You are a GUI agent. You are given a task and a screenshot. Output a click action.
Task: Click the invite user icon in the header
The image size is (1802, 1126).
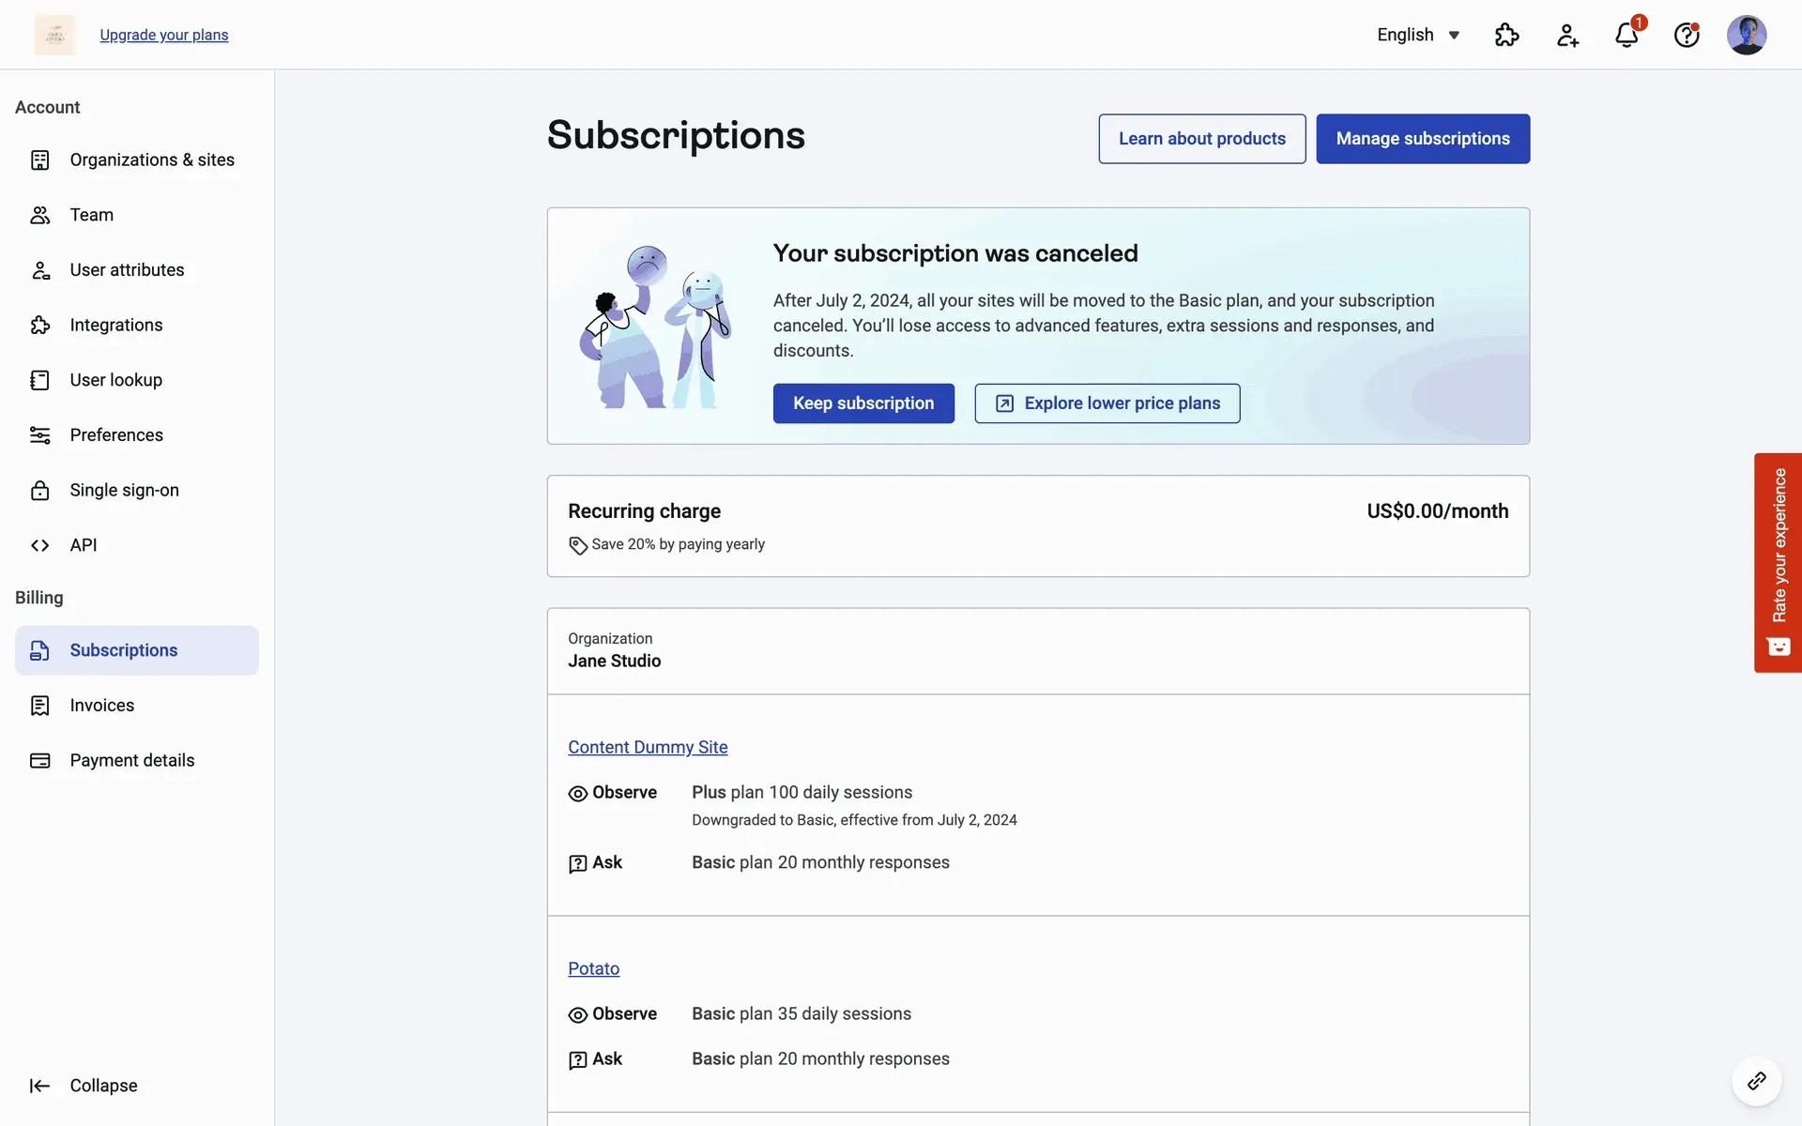pos(1567,35)
